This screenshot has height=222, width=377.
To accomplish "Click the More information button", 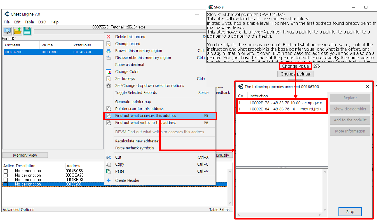I will click(350, 131).
